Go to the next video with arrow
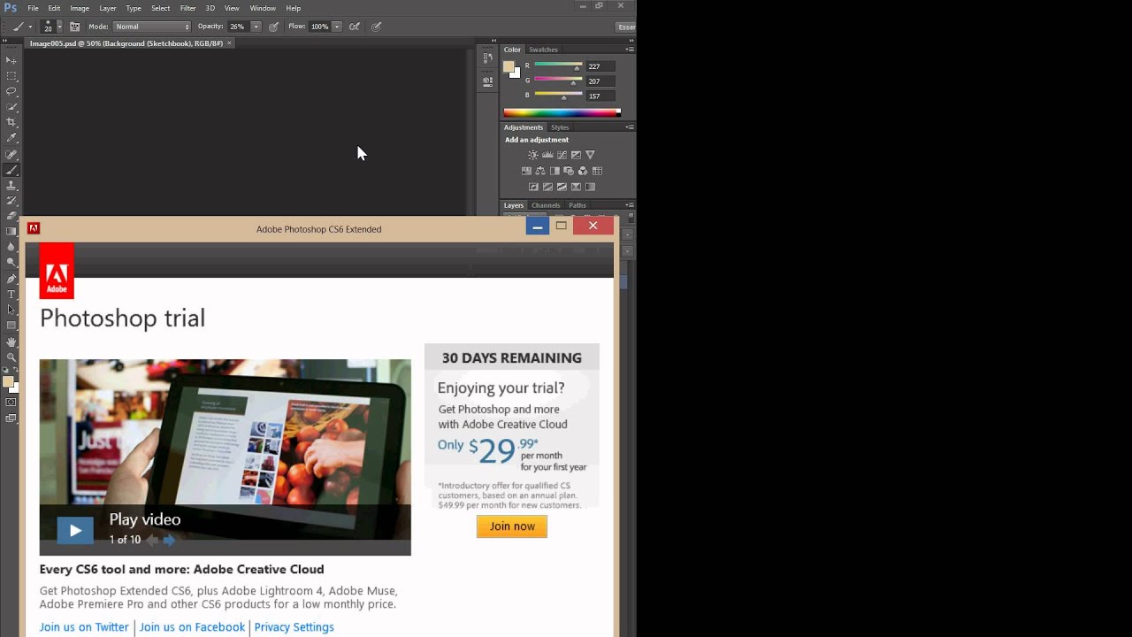1132x637 pixels. click(x=169, y=540)
